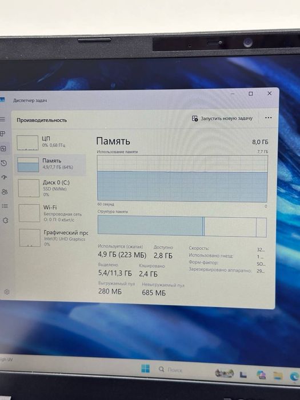Click the Выгружаемый пул label
Viewport: 300px width, 400px height.
(117, 283)
